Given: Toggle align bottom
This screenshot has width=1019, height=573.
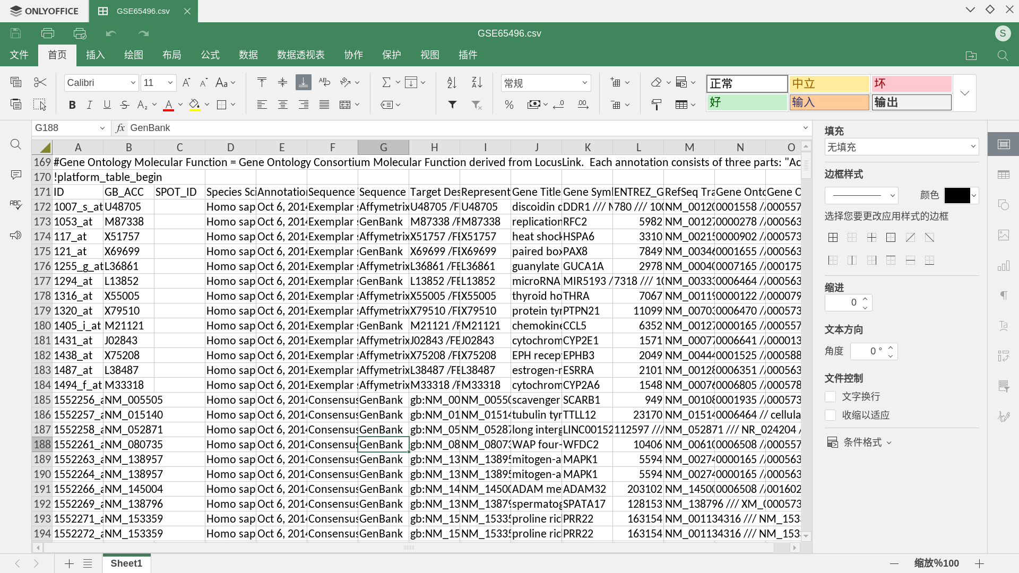Looking at the screenshot, I should [303, 82].
